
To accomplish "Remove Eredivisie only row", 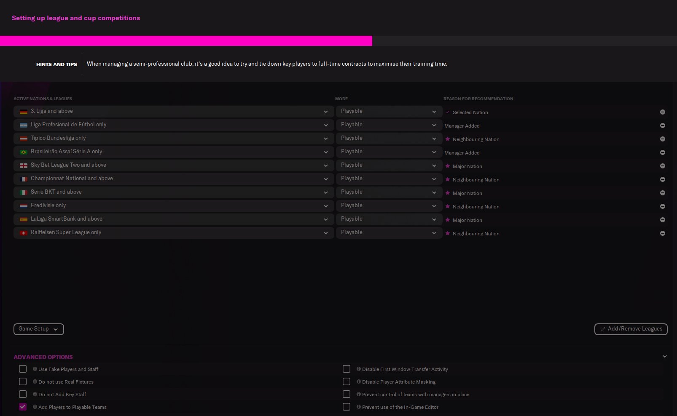I will point(663,206).
